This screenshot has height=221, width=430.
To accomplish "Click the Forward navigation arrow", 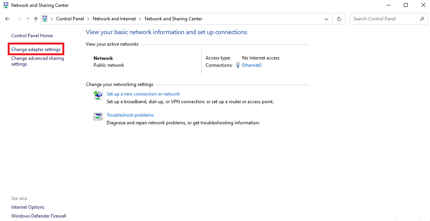I will pyautogui.click(x=18, y=19).
